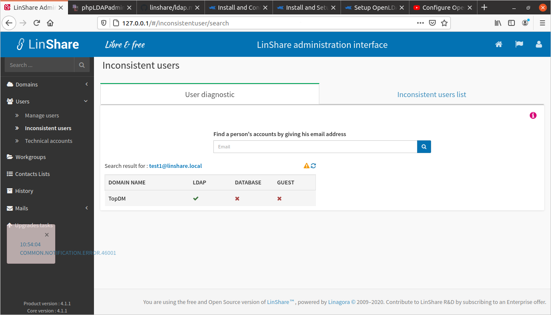The image size is (551, 315).
Task: Click the refresh icon next to the search result
Action: [x=313, y=165]
